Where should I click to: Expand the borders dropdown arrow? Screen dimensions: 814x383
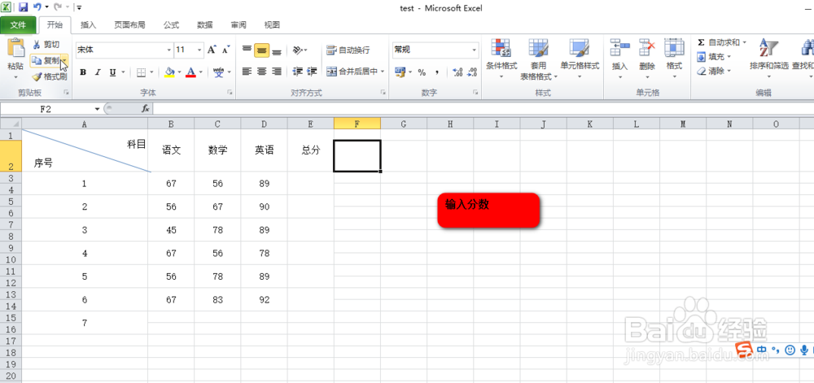[151, 72]
